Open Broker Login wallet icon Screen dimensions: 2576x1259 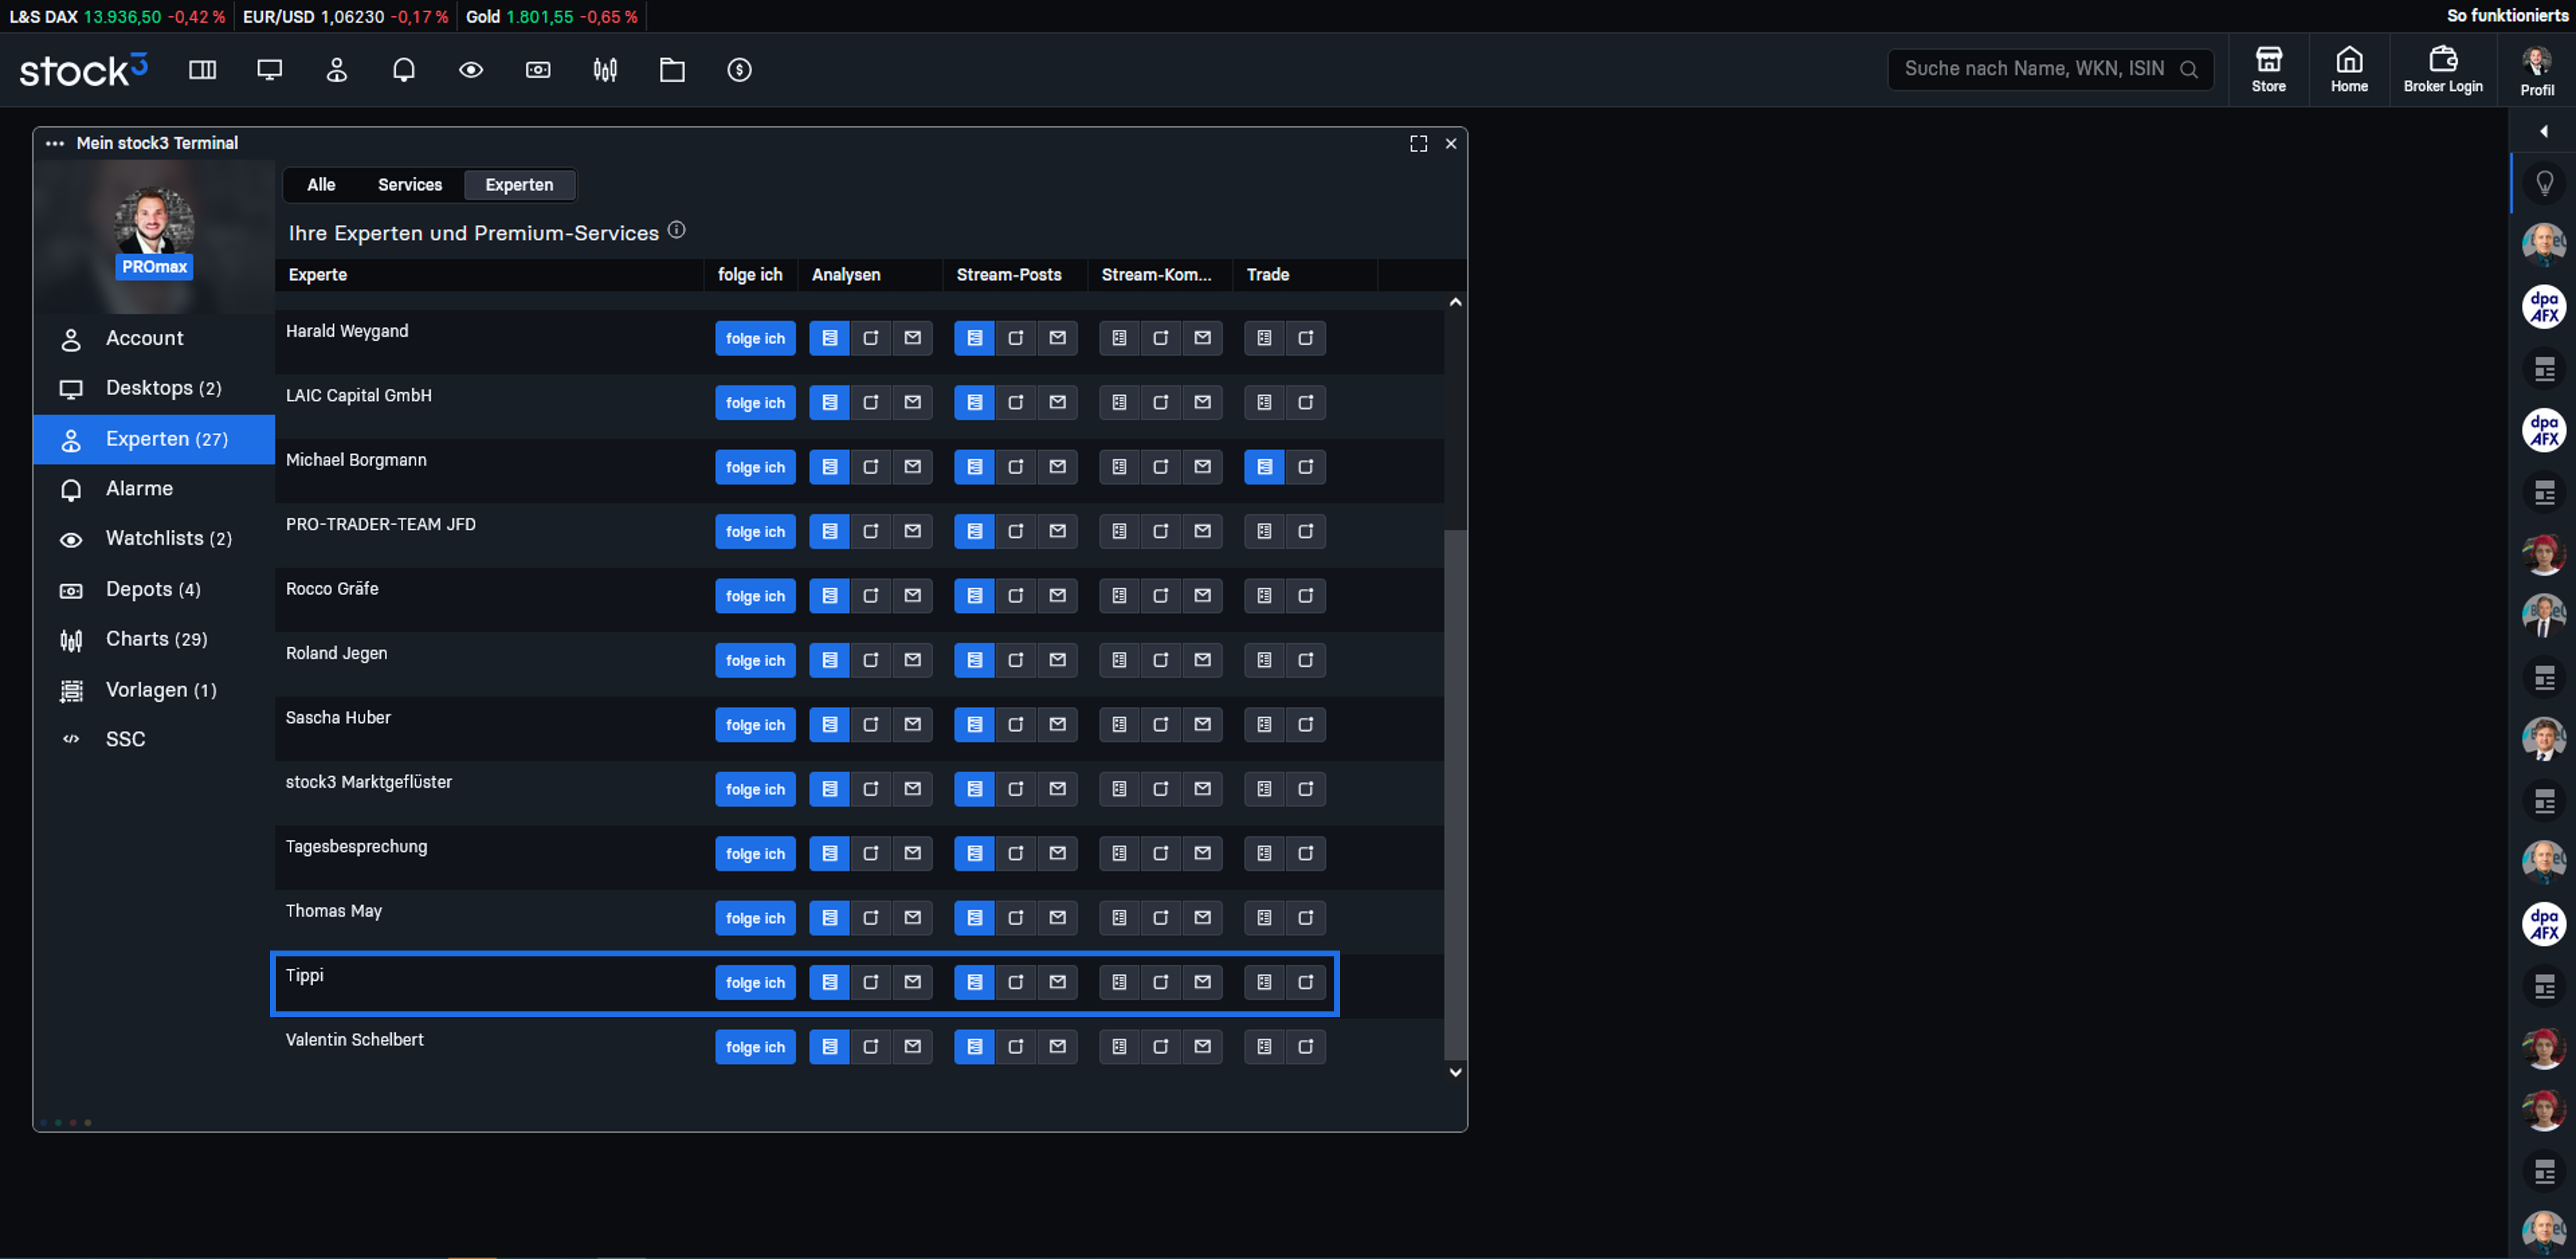point(2443,70)
